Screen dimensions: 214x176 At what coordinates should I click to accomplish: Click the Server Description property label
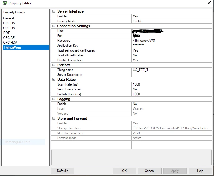tap(70, 75)
